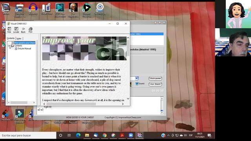Switch to Zoom from the taskbar
Screen dimensions: 251x141
tap(131, 136)
